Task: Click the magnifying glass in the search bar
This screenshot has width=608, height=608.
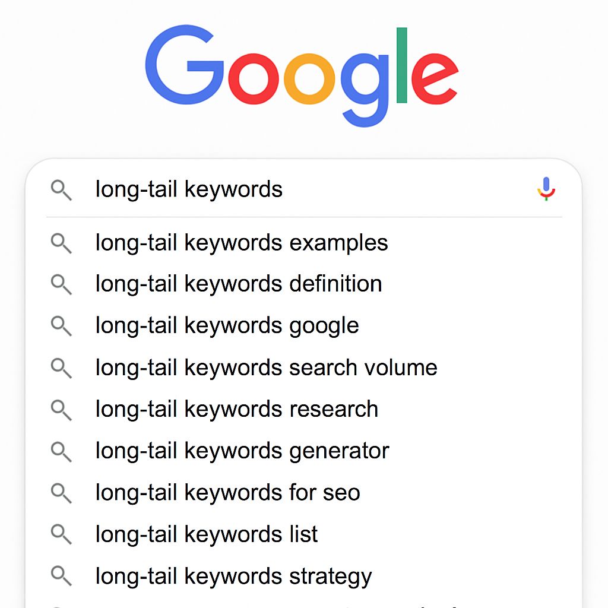Action: tap(61, 190)
